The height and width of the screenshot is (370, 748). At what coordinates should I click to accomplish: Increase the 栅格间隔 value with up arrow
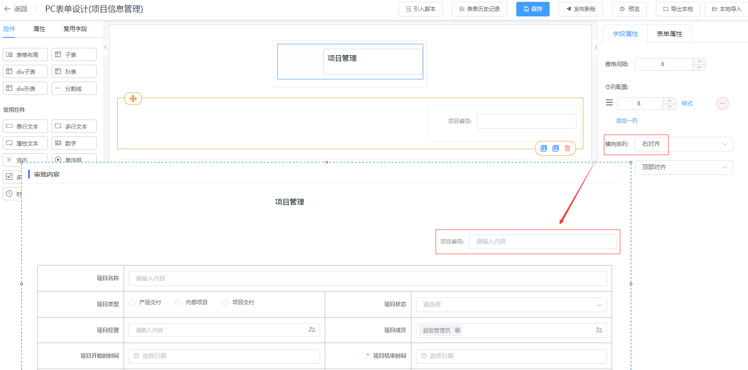coord(699,61)
